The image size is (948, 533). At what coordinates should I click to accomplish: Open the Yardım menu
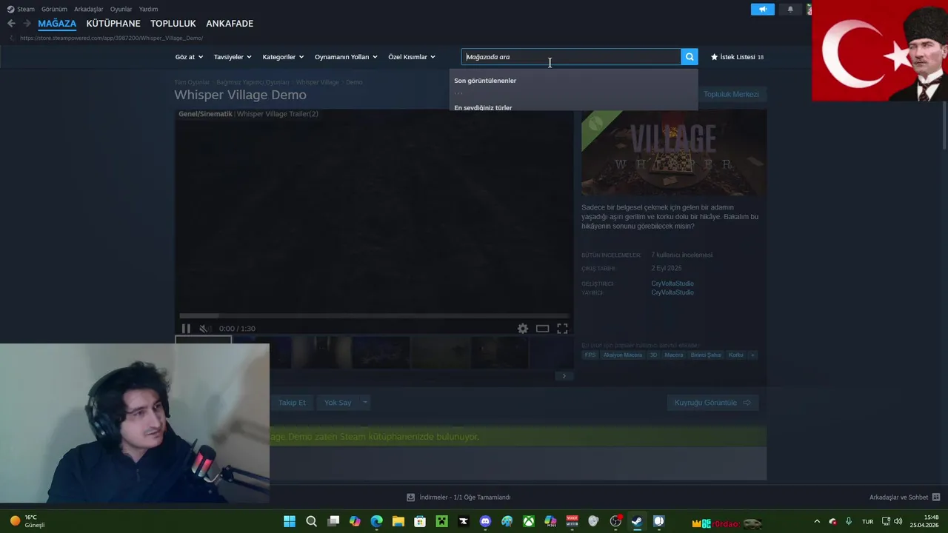[149, 10]
